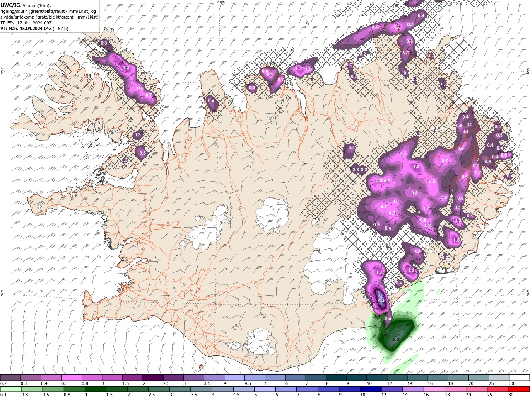Click the 4 gray-blue swatch on lower rain scale
This screenshot has width=530, height=398.
tap(223, 389)
